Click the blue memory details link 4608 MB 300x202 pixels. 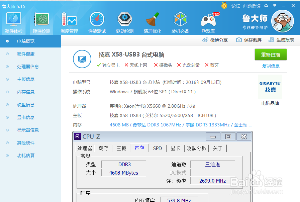click(x=180, y=125)
